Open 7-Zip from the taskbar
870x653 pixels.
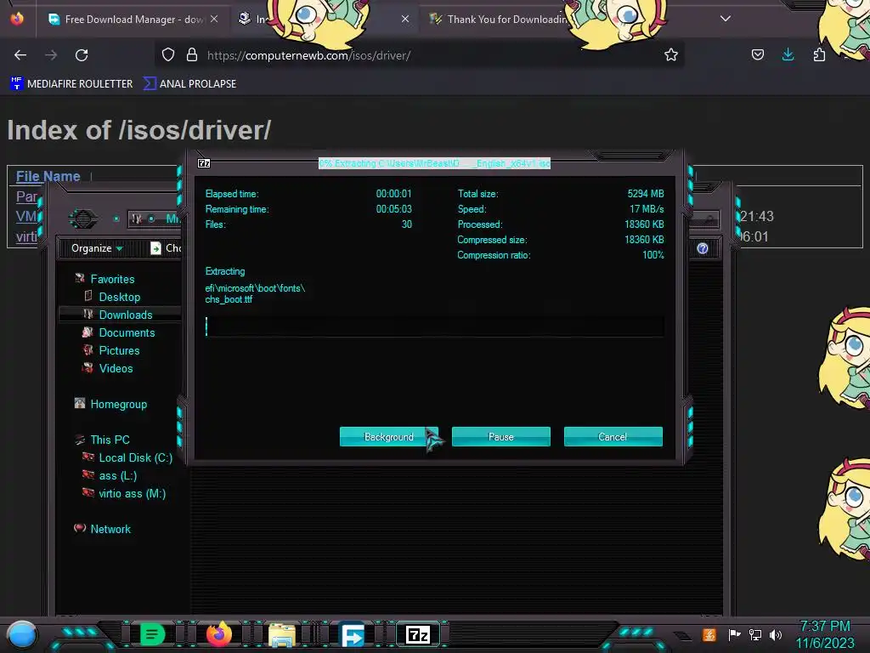click(x=418, y=634)
